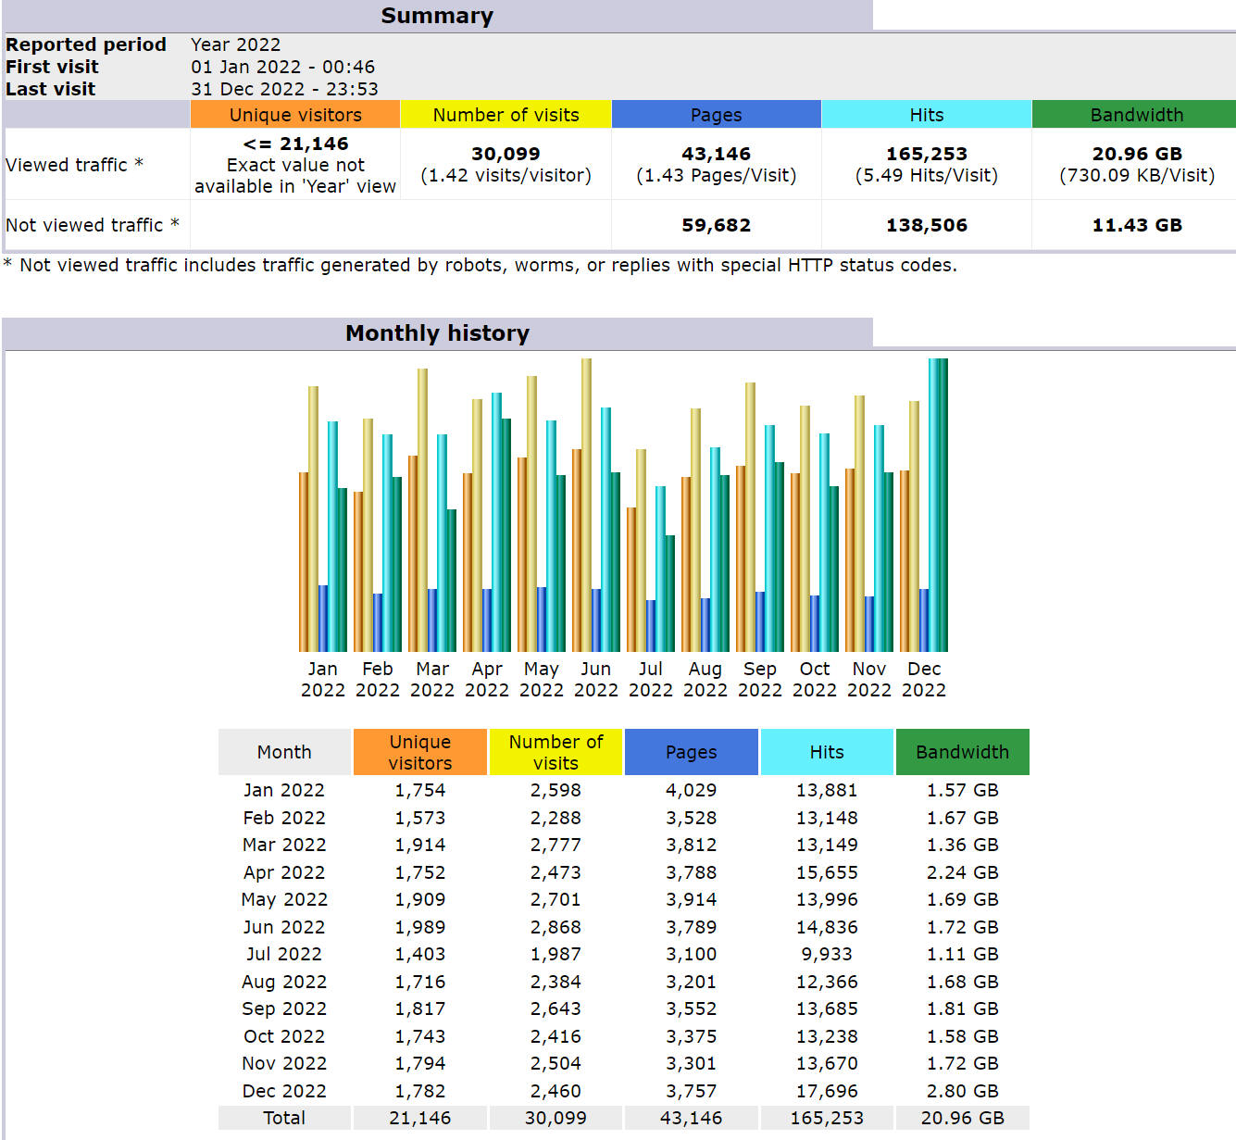Click the Dec 2022 bandwidth value 2.80 GB
Image resolution: width=1236 pixels, height=1140 pixels.
click(x=962, y=1091)
